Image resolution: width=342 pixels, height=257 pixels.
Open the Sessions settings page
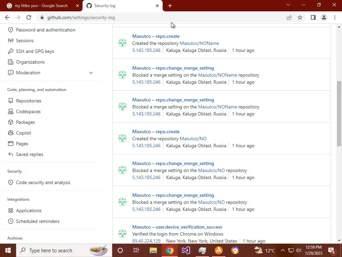tap(25, 40)
